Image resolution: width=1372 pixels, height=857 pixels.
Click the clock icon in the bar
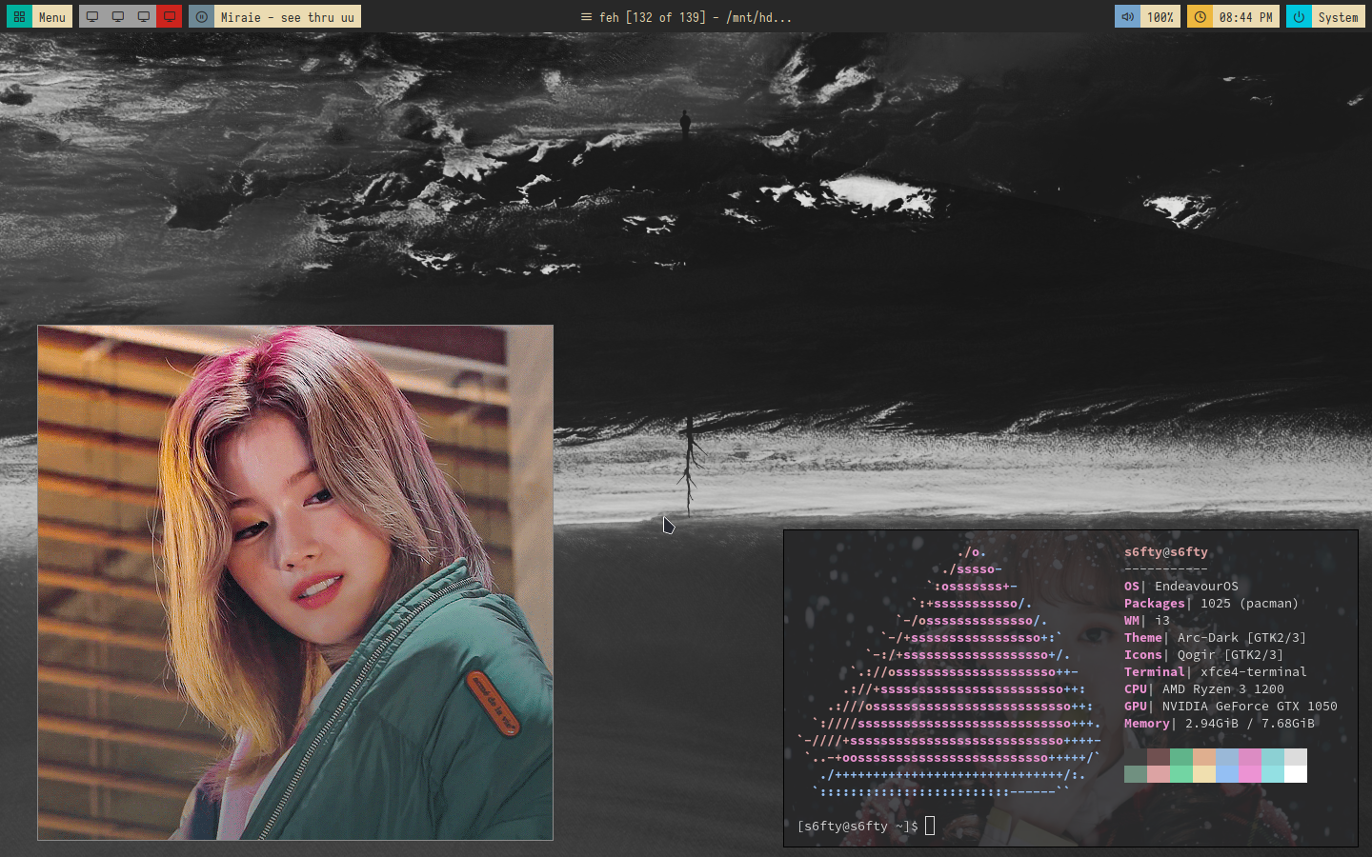coord(1200,16)
